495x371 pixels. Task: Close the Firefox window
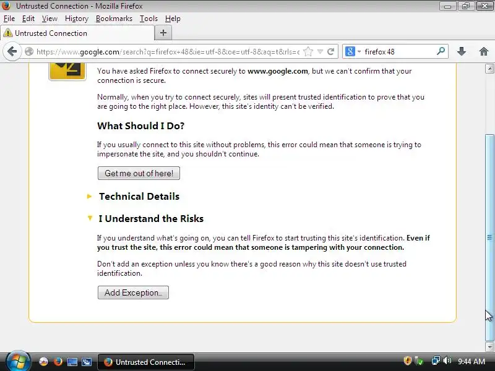(484, 6)
